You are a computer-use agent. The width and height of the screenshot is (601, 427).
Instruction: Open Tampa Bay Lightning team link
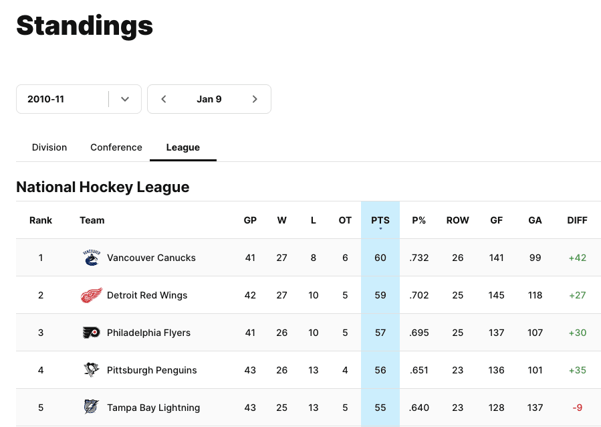153,408
